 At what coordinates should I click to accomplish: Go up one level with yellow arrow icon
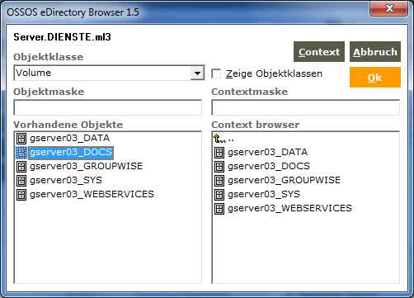click(x=218, y=139)
